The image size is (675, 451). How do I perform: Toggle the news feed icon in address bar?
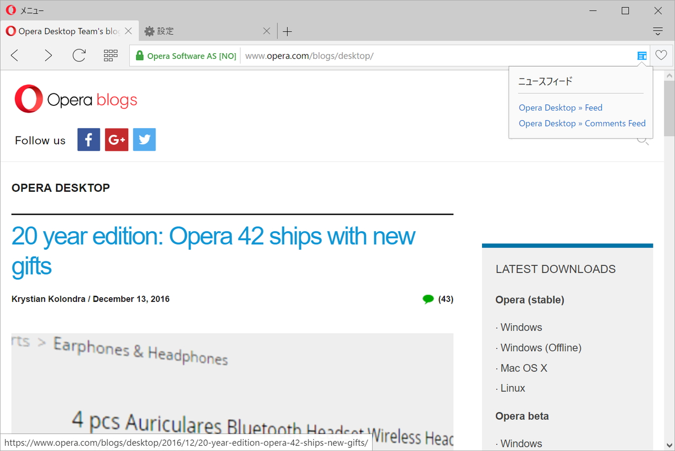(x=642, y=55)
